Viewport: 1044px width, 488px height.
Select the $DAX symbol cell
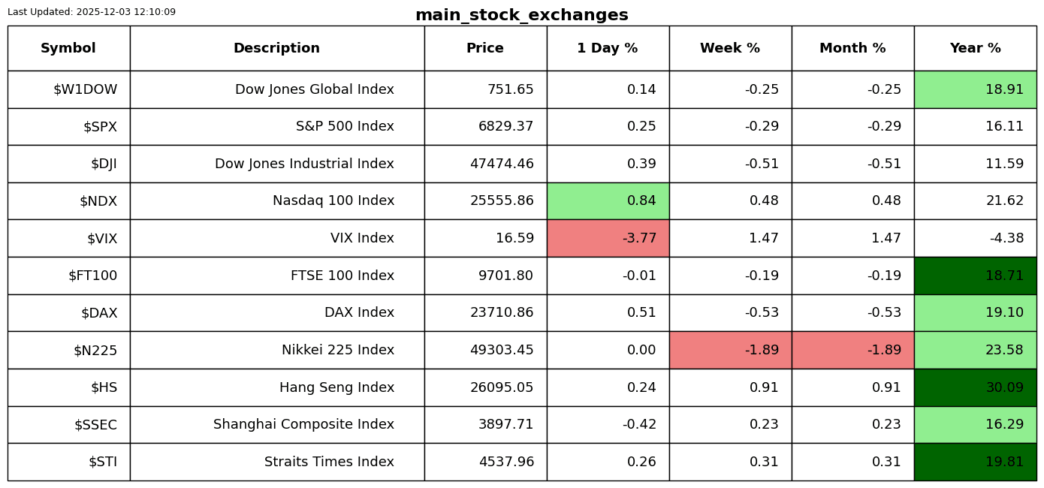(99, 313)
